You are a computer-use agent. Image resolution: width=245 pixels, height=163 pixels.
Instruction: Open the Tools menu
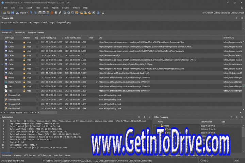coord(21,8)
